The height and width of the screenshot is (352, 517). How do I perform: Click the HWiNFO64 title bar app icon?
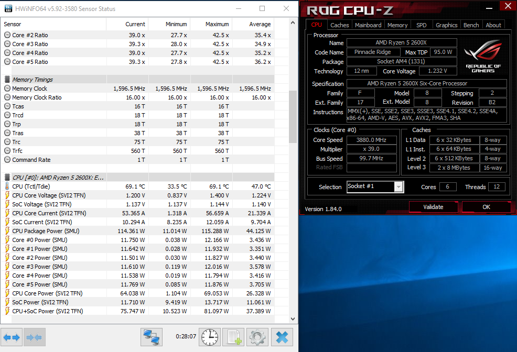click(x=8, y=8)
